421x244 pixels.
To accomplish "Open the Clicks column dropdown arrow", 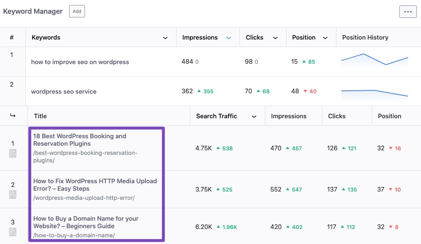I will point(275,38).
